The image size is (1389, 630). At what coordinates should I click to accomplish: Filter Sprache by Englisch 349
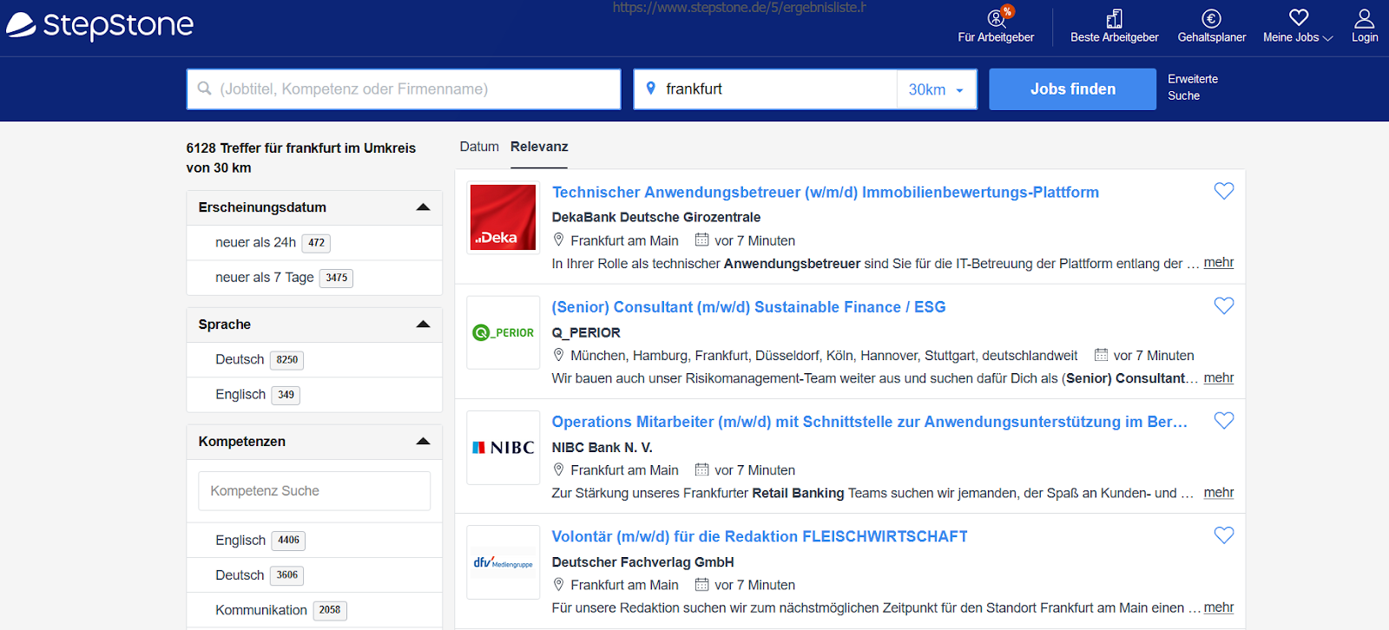tap(257, 395)
